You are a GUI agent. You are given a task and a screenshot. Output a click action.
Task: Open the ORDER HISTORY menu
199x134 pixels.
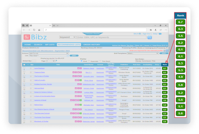(92, 45)
